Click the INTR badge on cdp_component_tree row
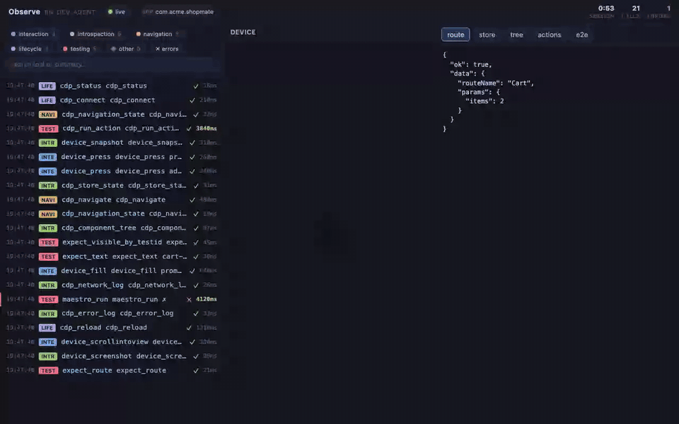The height and width of the screenshot is (424, 679). pos(47,228)
